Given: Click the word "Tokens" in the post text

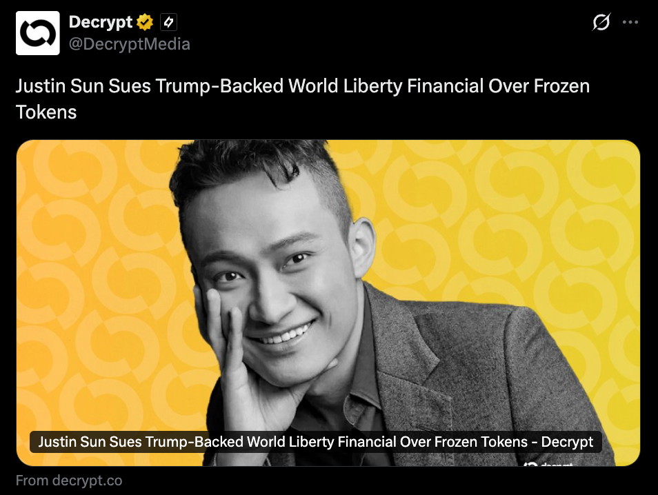Looking at the screenshot, I should 46,112.
